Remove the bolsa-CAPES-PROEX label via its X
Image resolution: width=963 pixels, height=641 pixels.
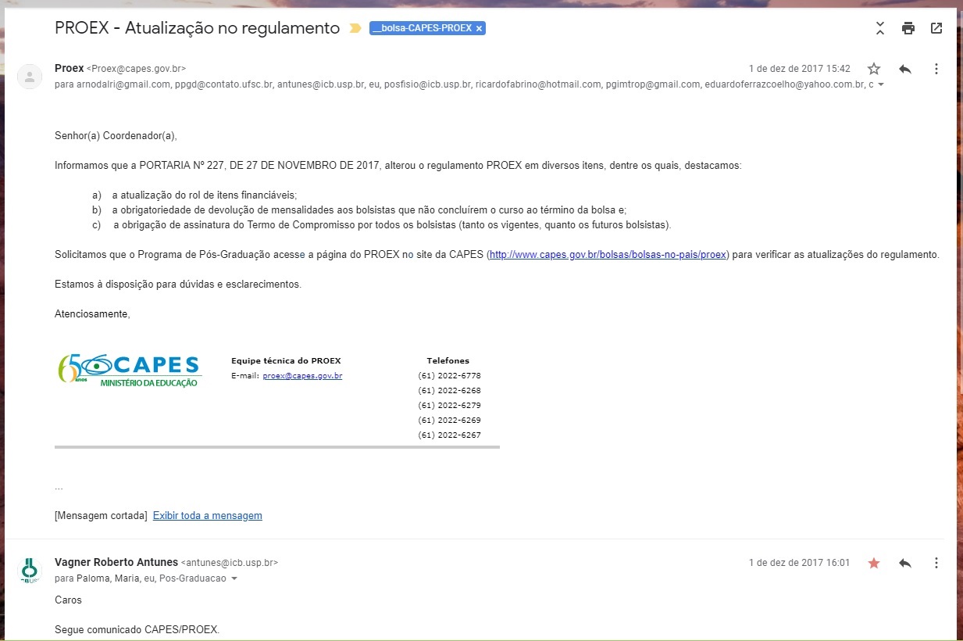tap(479, 28)
